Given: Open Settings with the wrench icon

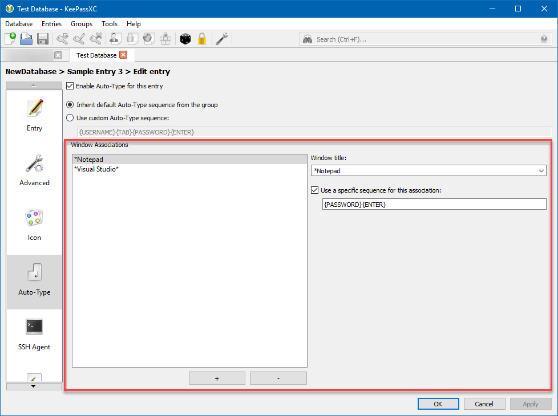Looking at the screenshot, I should tap(222, 39).
